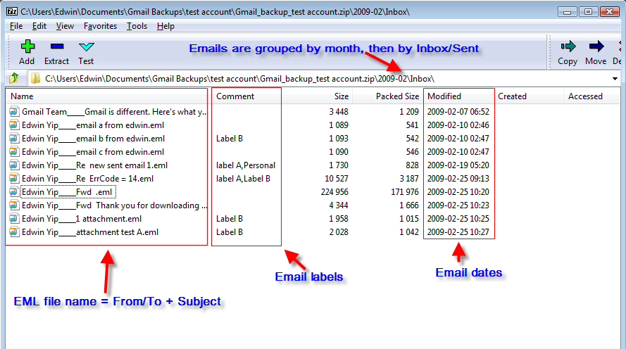Select the attachment test A.eml file
The width and height of the screenshot is (626, 349).
119,232
